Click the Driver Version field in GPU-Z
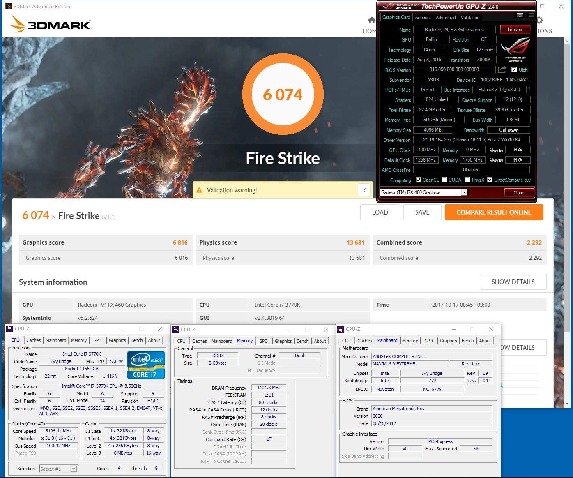 click(x=471, y=140)
